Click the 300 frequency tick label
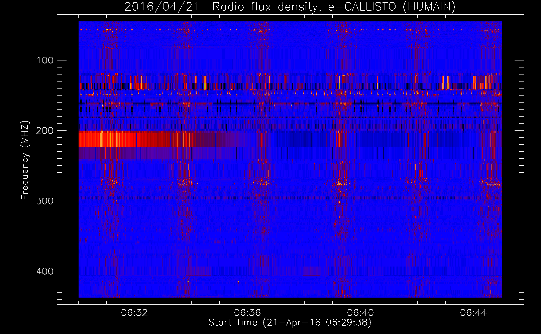Image resolution: width=541 pixels, height=334 pixels. [x=45, y=201]
